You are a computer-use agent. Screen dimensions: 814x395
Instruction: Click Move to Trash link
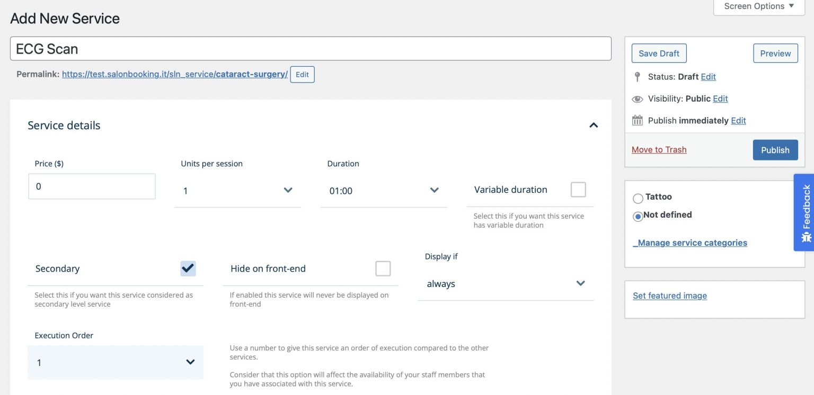coord(659,150)
